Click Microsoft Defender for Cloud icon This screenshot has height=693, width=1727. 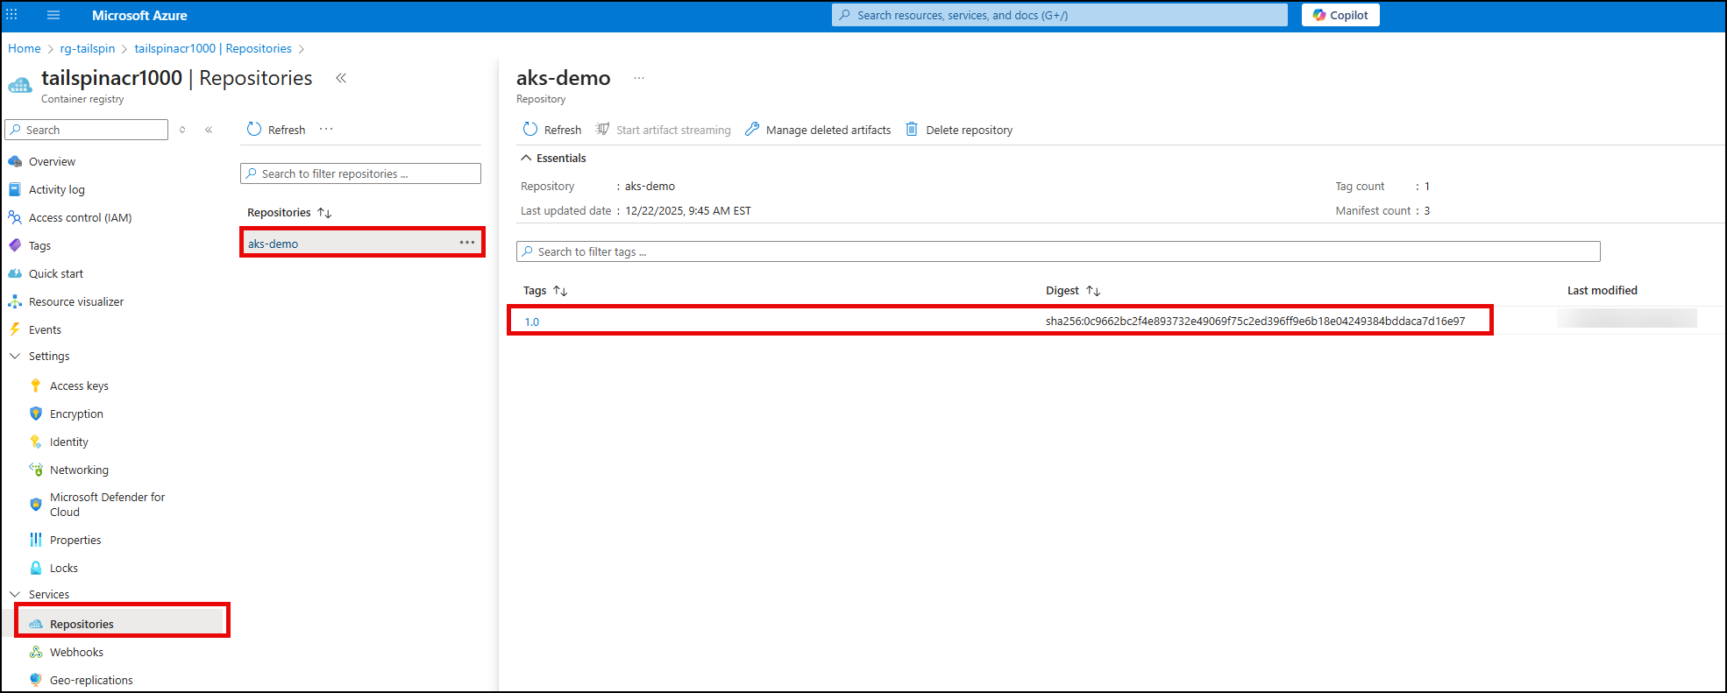click(36, 505)
